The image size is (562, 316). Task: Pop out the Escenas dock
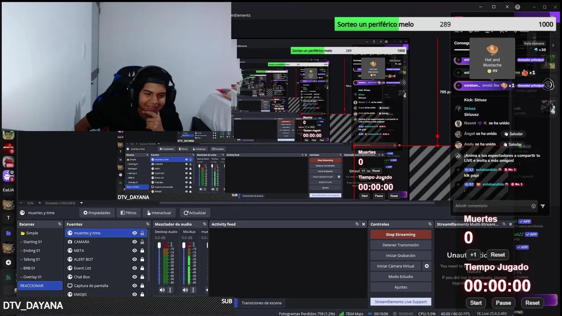pyautogui.click(x=60, y=224)
